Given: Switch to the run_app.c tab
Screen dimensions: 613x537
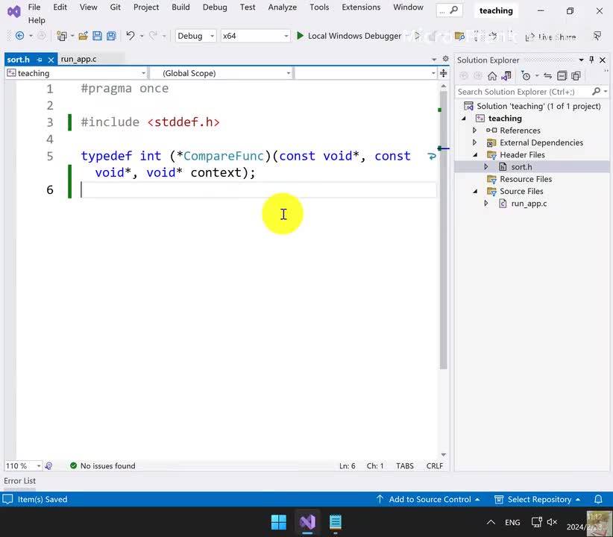Looking at the screenshot, I should 78,59.
